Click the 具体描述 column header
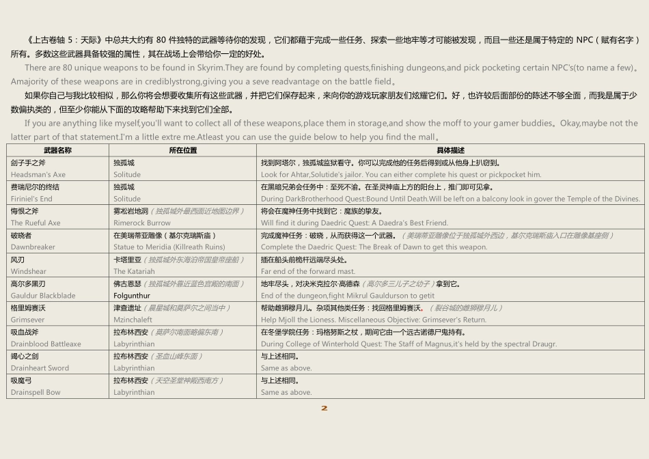The width and height of the screenshot is (649, 459). (450, 150)
